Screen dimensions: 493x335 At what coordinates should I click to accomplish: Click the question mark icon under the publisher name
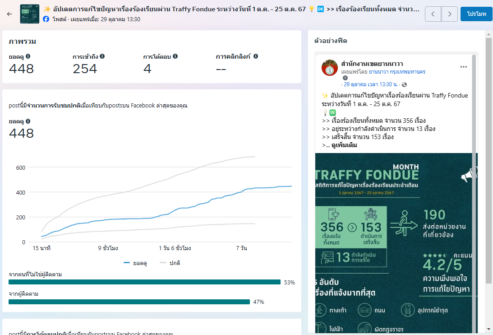click(345, 78)
